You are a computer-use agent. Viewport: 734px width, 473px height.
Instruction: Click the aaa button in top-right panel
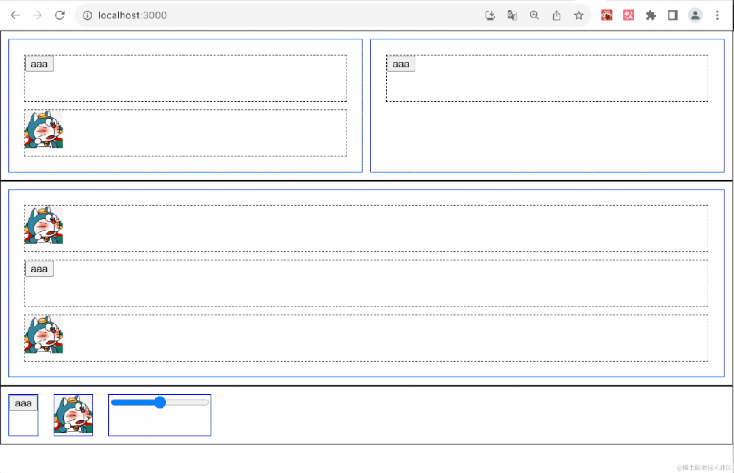(x=401, y=64)
